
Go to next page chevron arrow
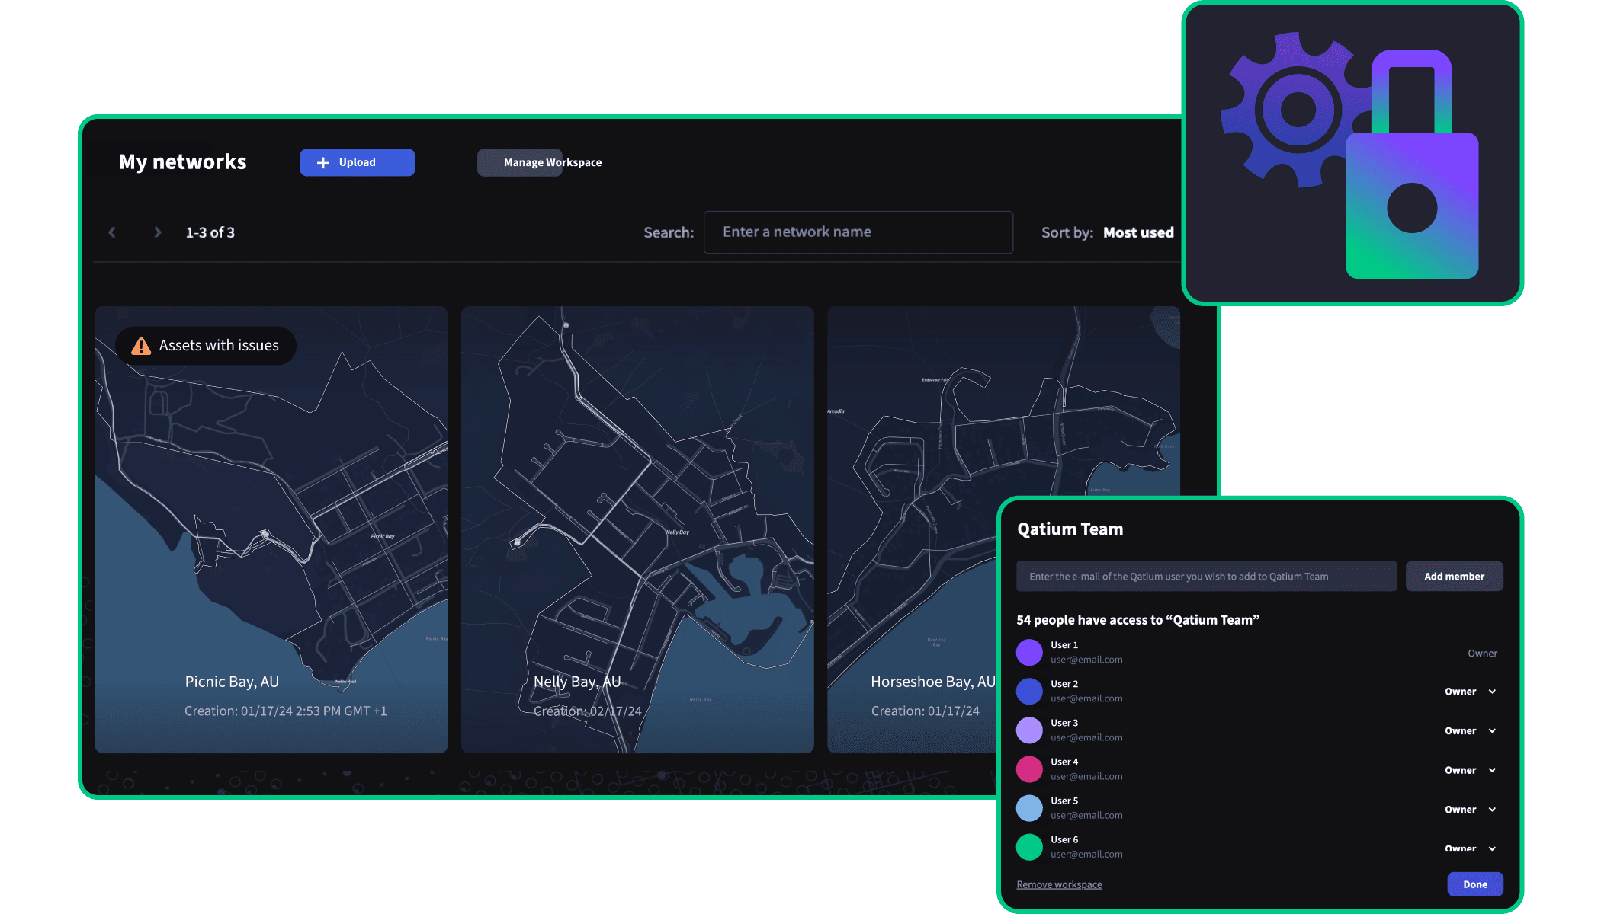tap(158, 232)
